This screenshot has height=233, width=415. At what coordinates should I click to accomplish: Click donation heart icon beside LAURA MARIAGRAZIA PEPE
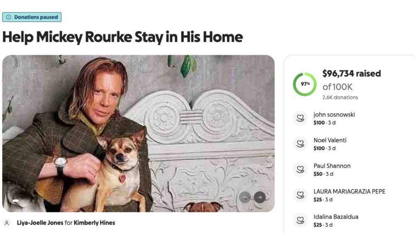(x=300, y=195)
